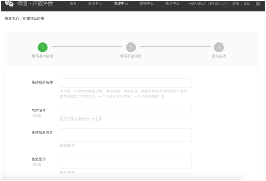
Task: Focus the 移动应用名称 input field
Action: (x=126, y=83)
